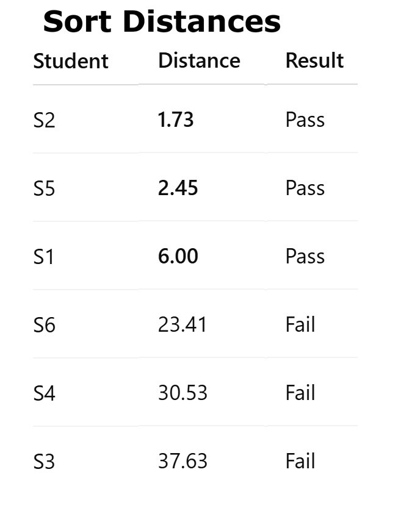Click the Fail result for S6
Viewport: 412px width, 511px height.
300,325
